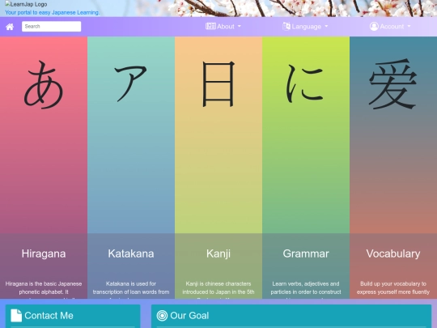This screenshot has height=328, width=437.
Task: Open the Katakana section title
Action: pyautogui.click(x=131, y=253)
